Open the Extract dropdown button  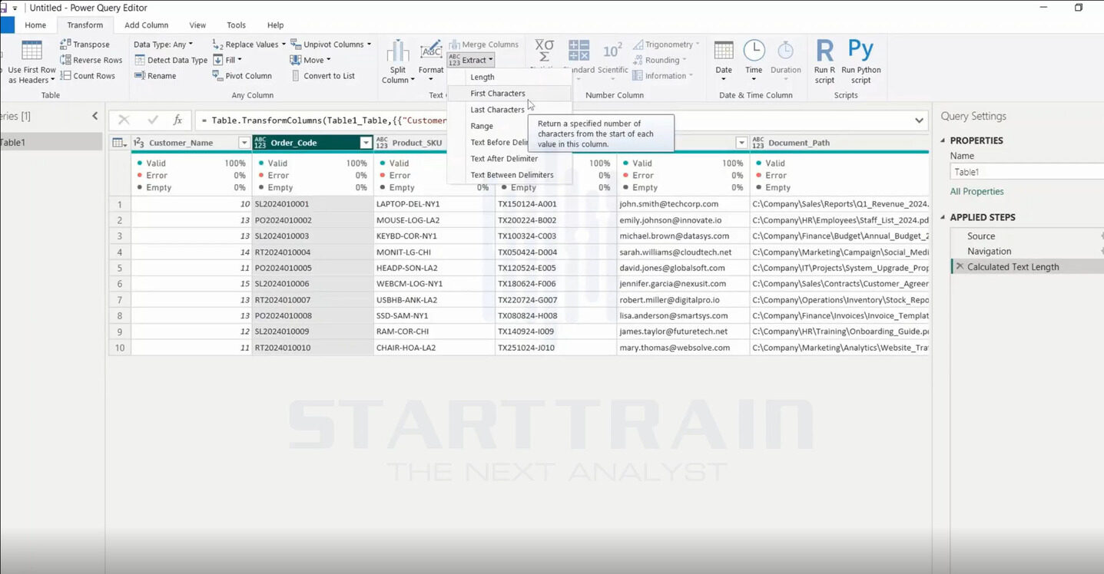(471, 60)
